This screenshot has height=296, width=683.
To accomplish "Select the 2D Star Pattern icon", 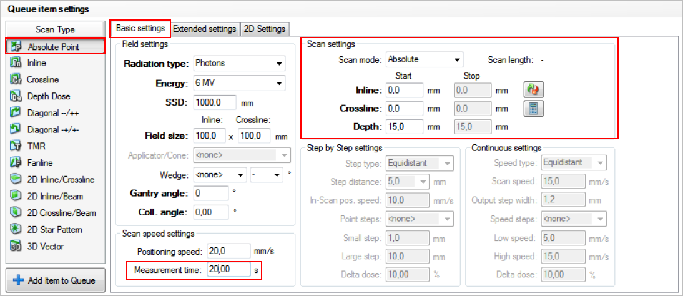I will 16,229.
